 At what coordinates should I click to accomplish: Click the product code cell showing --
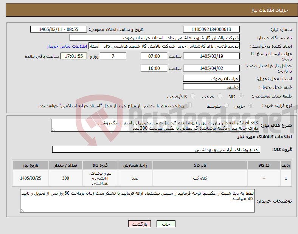pyautogui.click(x=264, y=178)
